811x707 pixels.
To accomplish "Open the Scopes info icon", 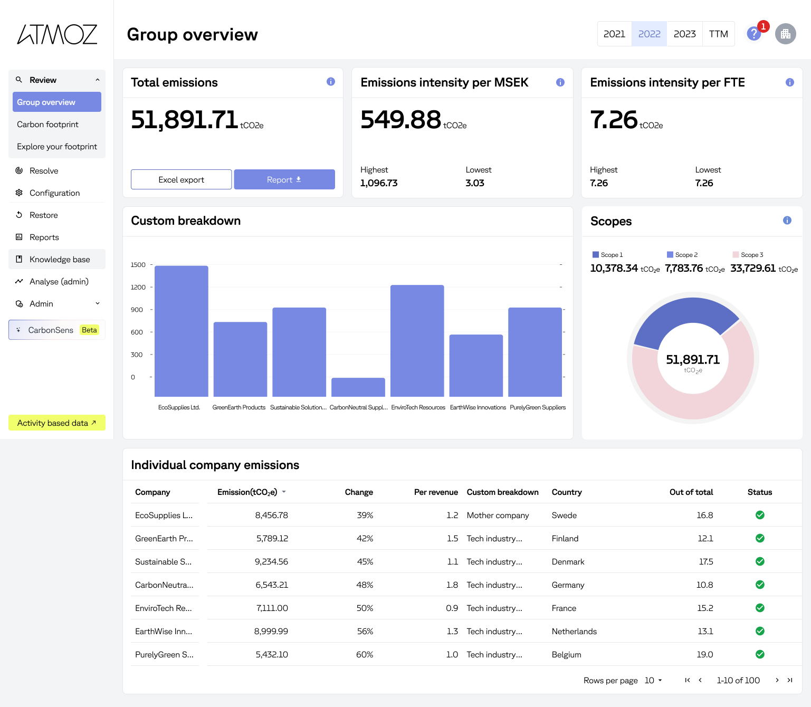I will point(787,221).
